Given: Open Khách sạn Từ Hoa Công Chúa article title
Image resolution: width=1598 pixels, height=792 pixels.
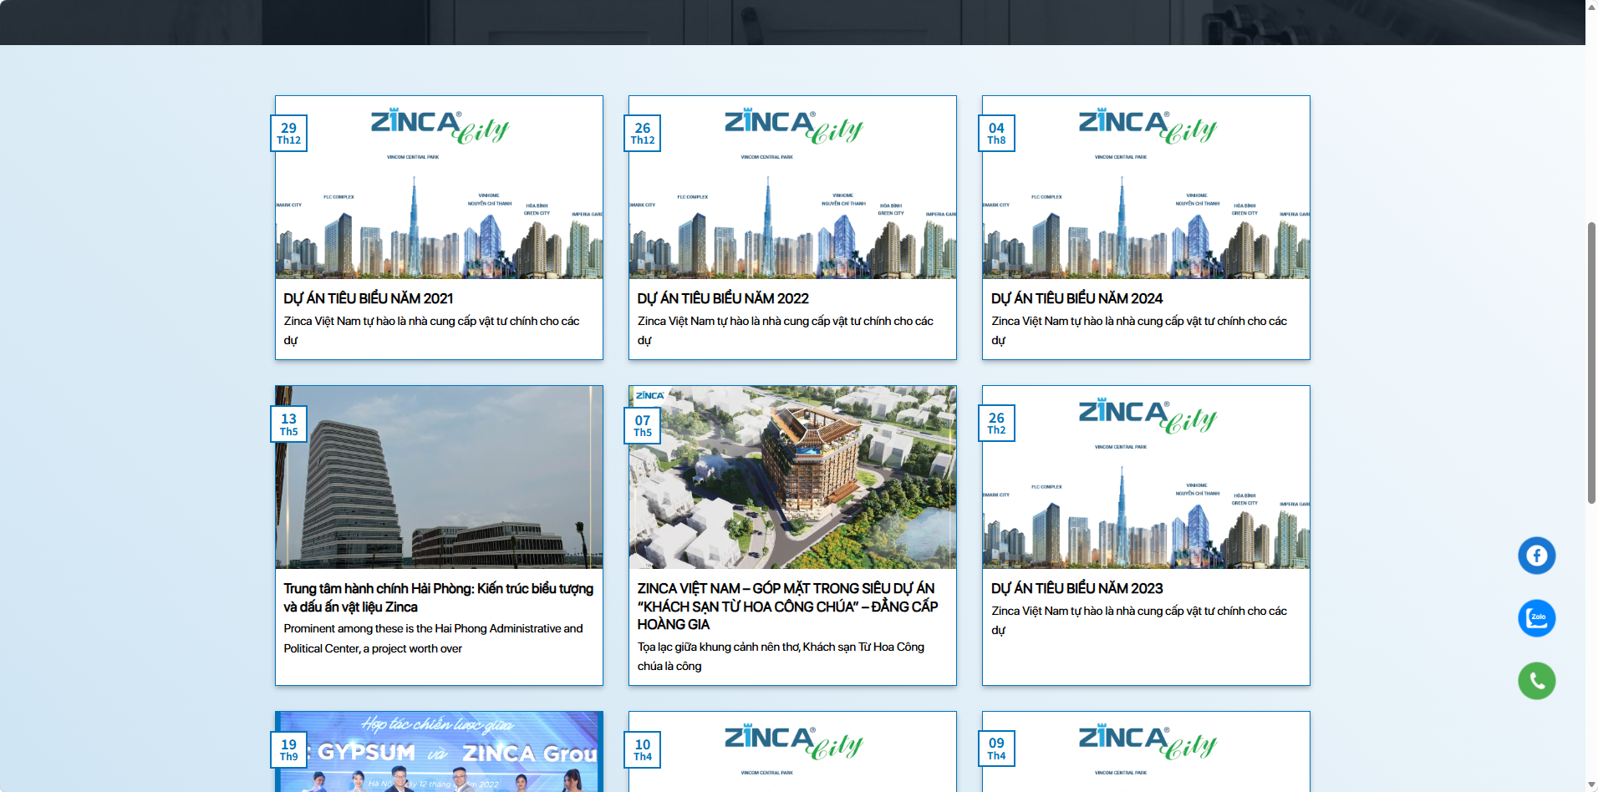Looking at the screenshot, I should 787,607.
